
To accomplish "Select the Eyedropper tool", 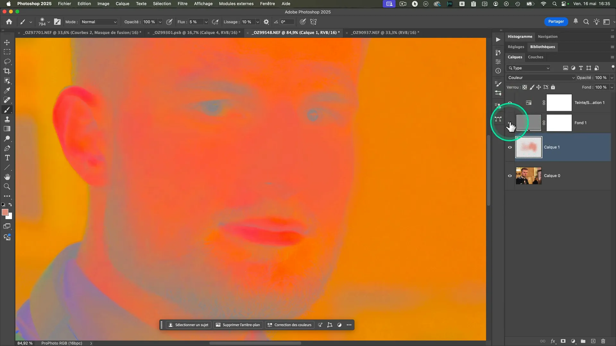I will tap(7, 90).
